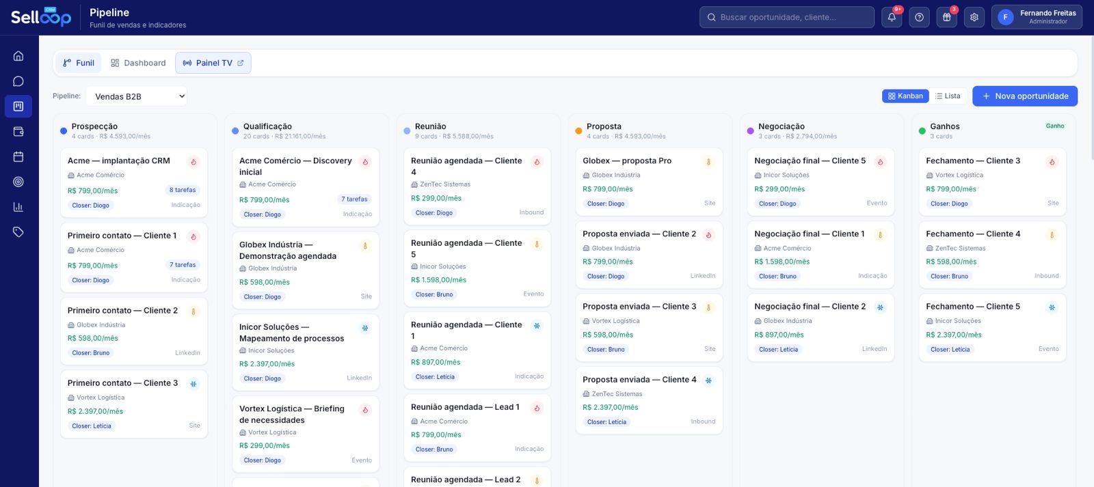
Task: Select the Funil tab
Action: [x=79, y=63]
